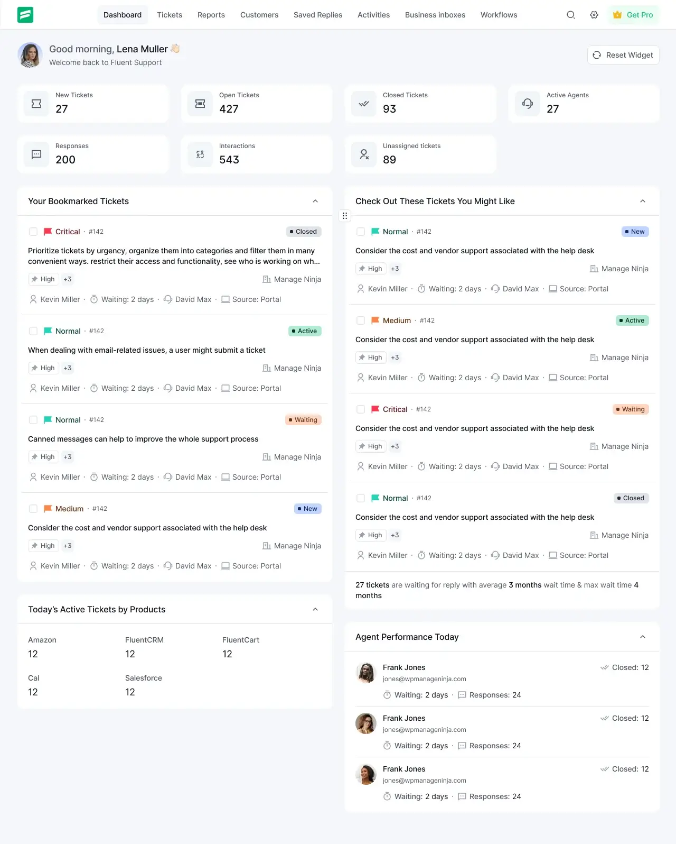Collapse the Check Out These Tickets panel
This screenshot has height=844, width=676.
coord(643,201)
